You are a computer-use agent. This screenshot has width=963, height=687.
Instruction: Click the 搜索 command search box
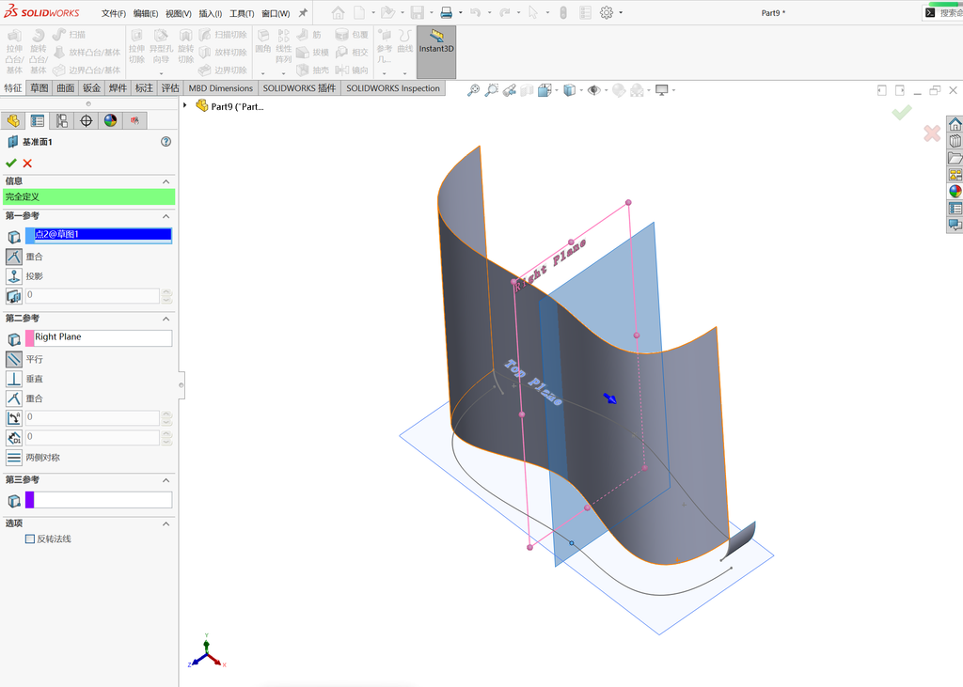(x=944, y=12)
